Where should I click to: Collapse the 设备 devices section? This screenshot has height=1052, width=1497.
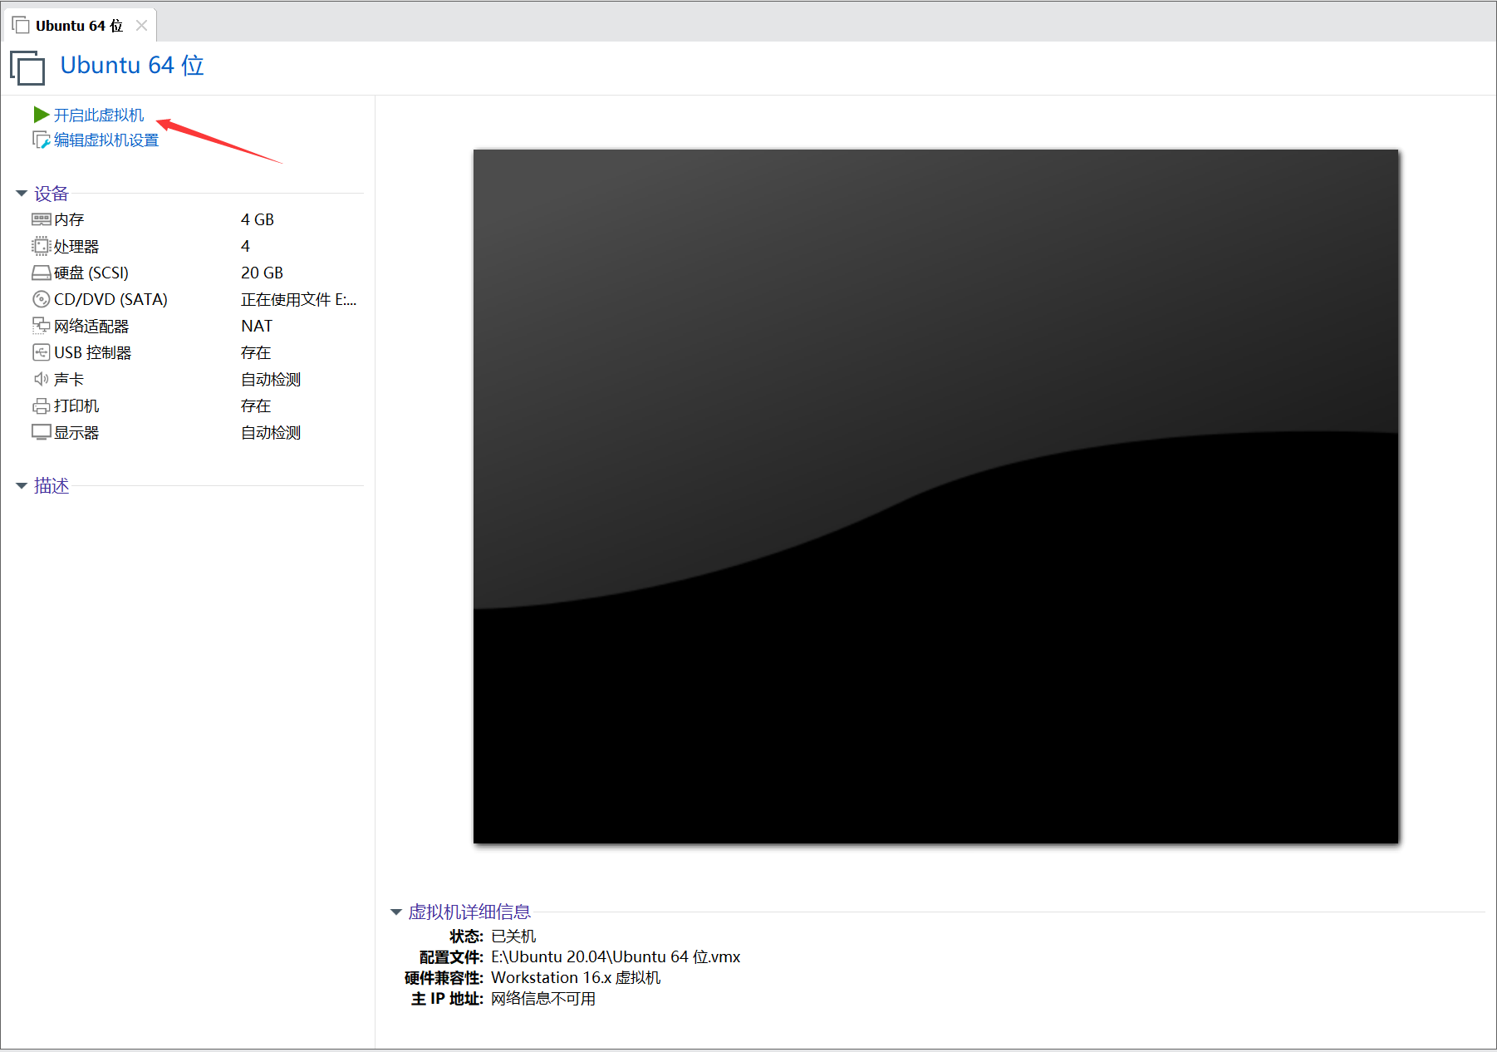22,194
